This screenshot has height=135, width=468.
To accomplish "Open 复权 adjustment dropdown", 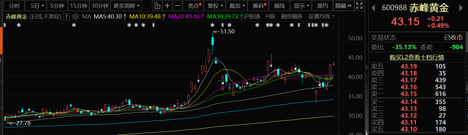I will 215,6.
